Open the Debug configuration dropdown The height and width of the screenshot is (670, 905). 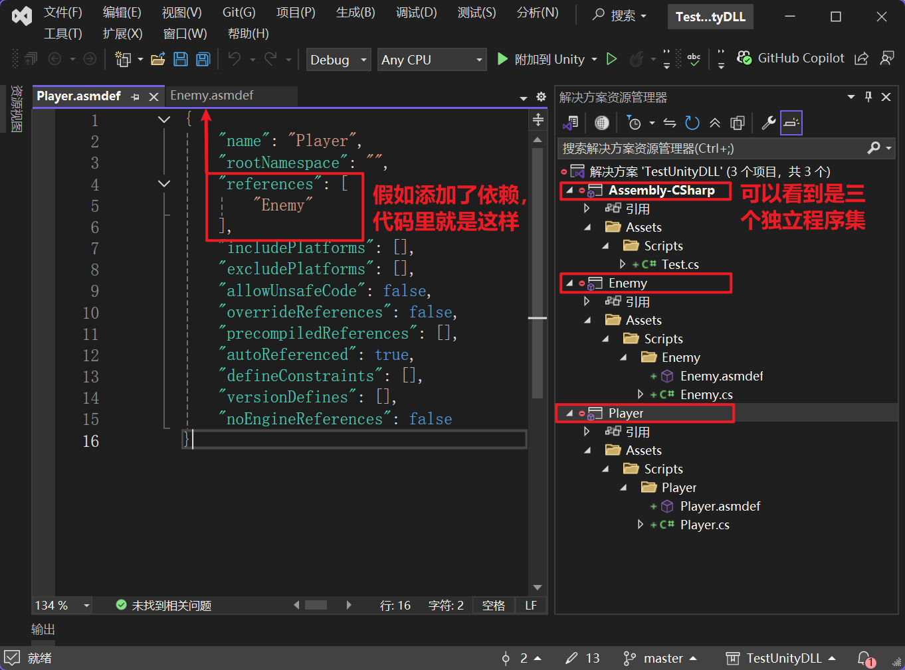coord(338,60)
